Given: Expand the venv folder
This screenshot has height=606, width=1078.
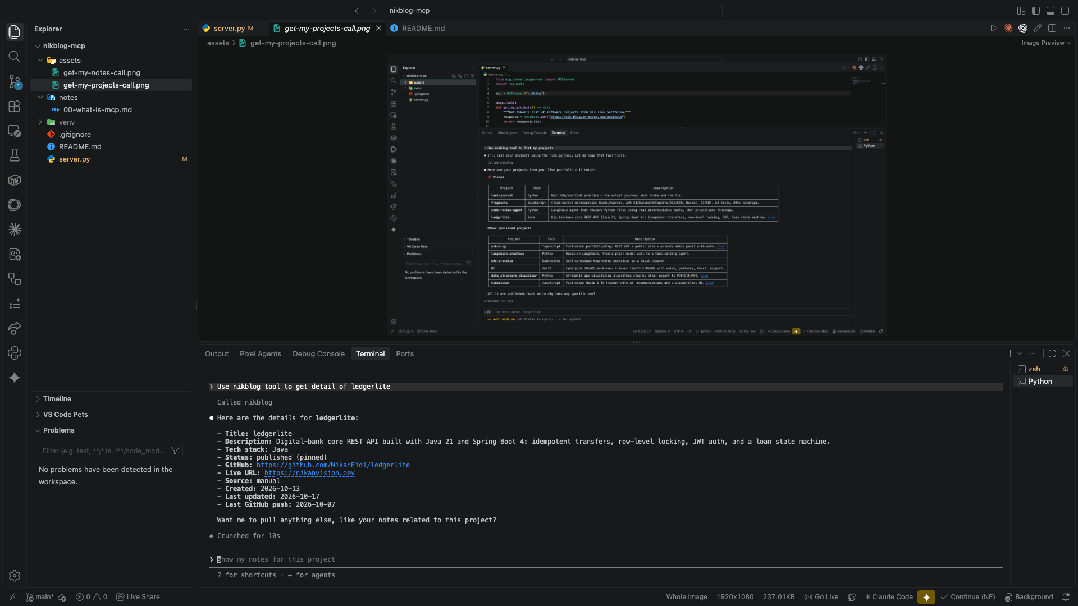Looking at the screenshot, I should click(x=40, y=122).
